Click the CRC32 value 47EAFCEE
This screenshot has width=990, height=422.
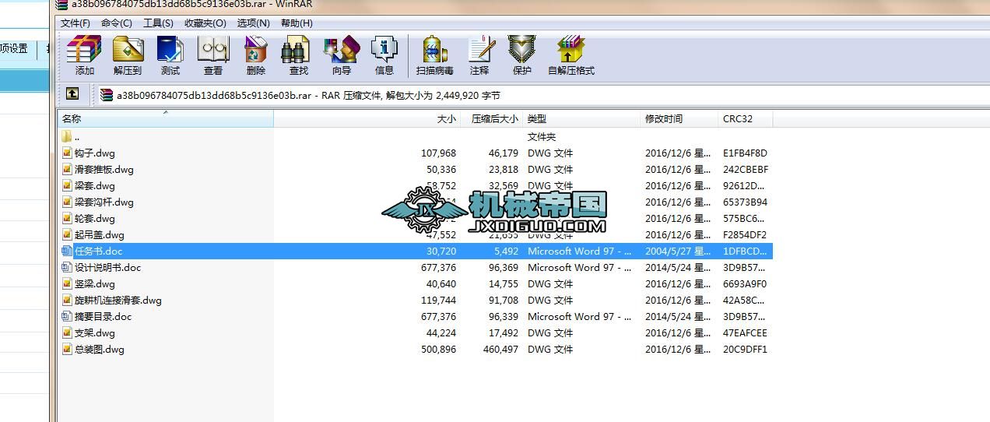(x=745, y=333)
